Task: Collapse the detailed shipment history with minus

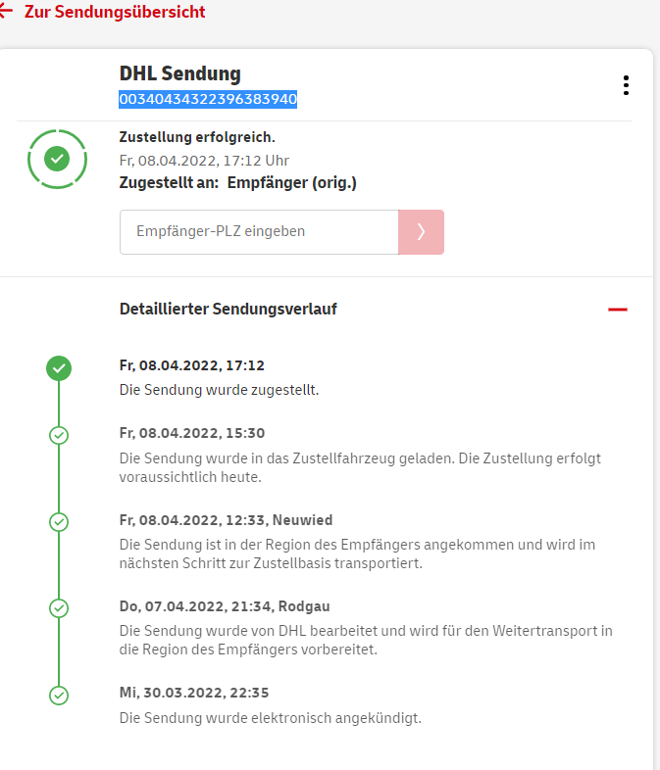Action: click(x=617, y=310)
